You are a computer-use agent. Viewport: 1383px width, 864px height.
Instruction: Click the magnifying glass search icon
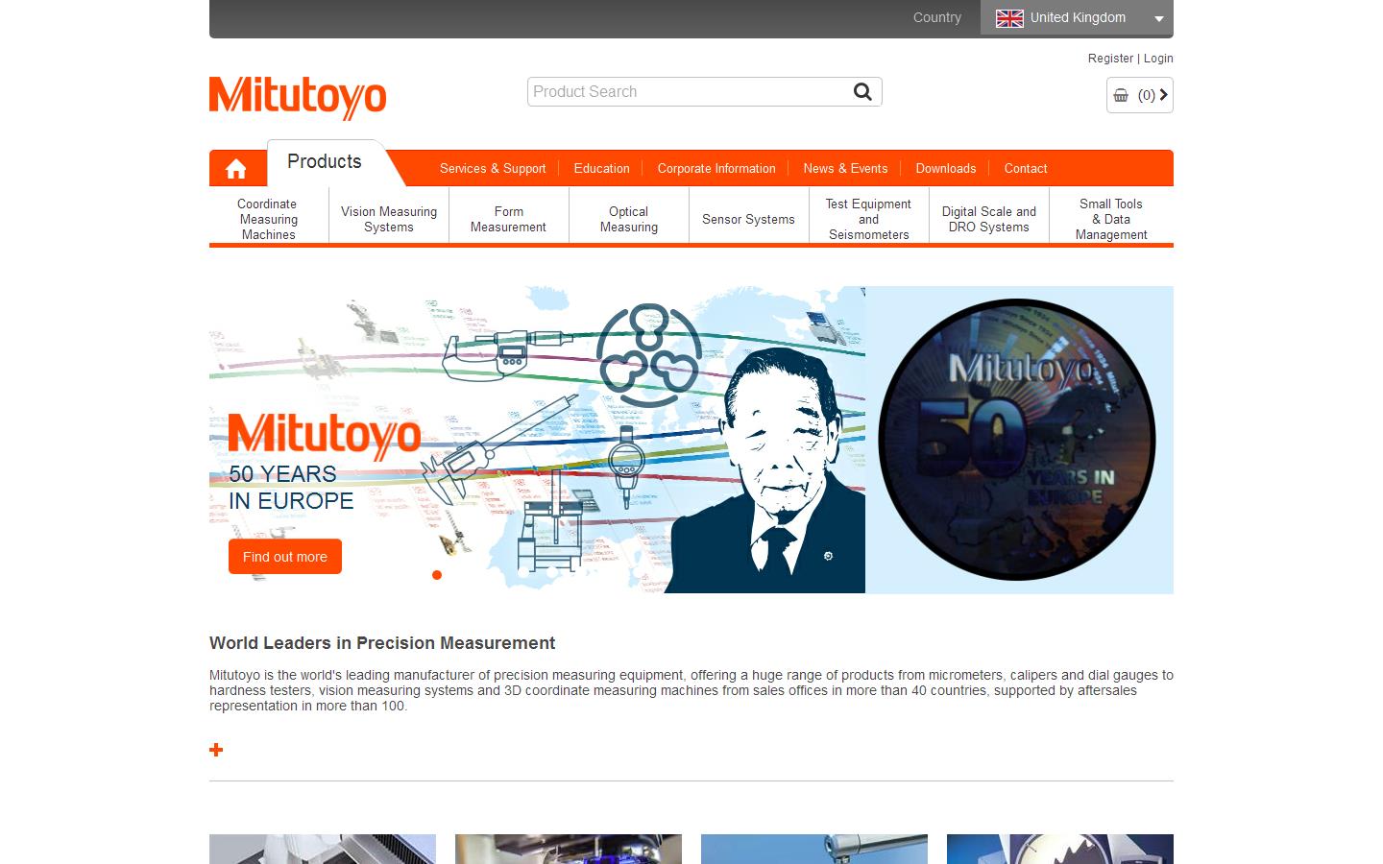pyautogui.click(x=862, y=92)
